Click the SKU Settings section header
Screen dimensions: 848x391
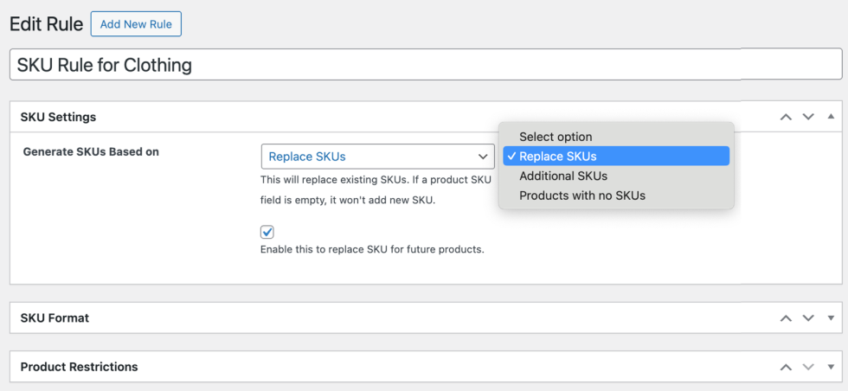[x=58, y=117]
